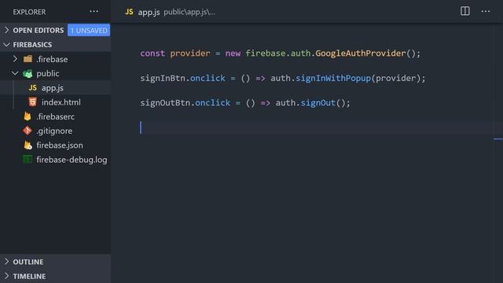Click JS file icon beside app.js in tree
The height and width of the screenshot is (283, 503).
pyautogui.click(x=33, y=87)
